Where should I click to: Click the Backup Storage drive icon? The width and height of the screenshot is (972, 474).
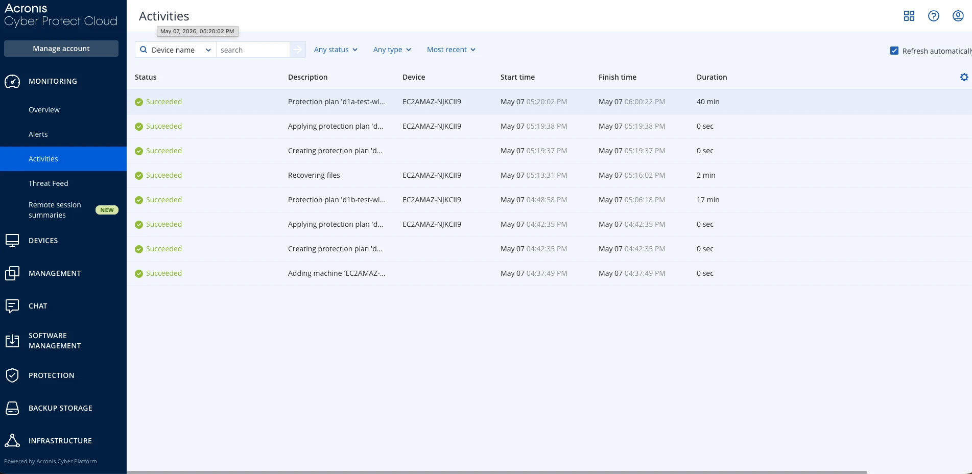[x=12, y=408]
